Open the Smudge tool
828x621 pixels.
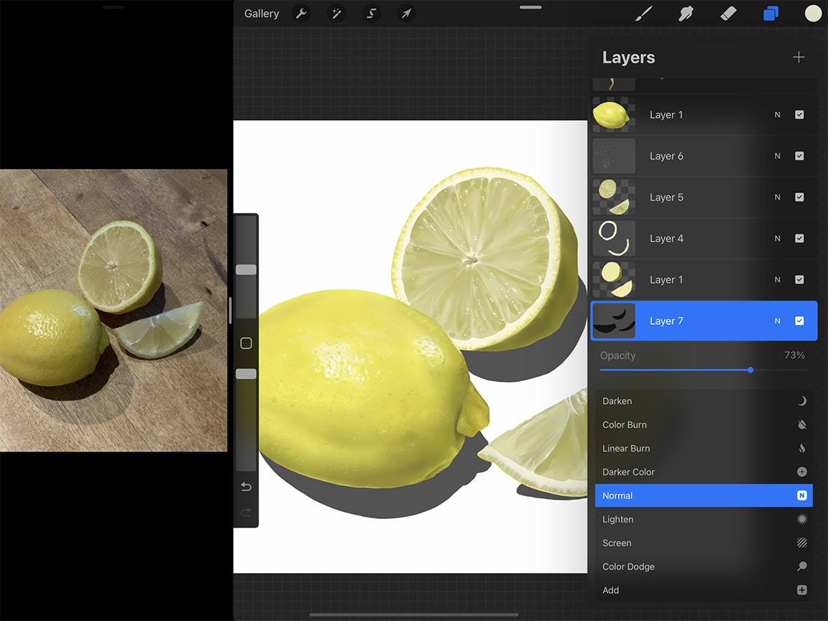686,13
